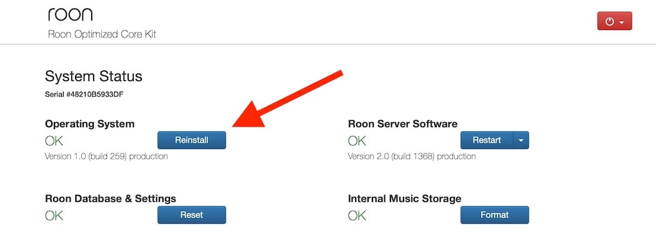The width and height of the screenshot is (656, 243).
Task: Click the Version 2.0 build 1368 text
Action: pos(412,156)
